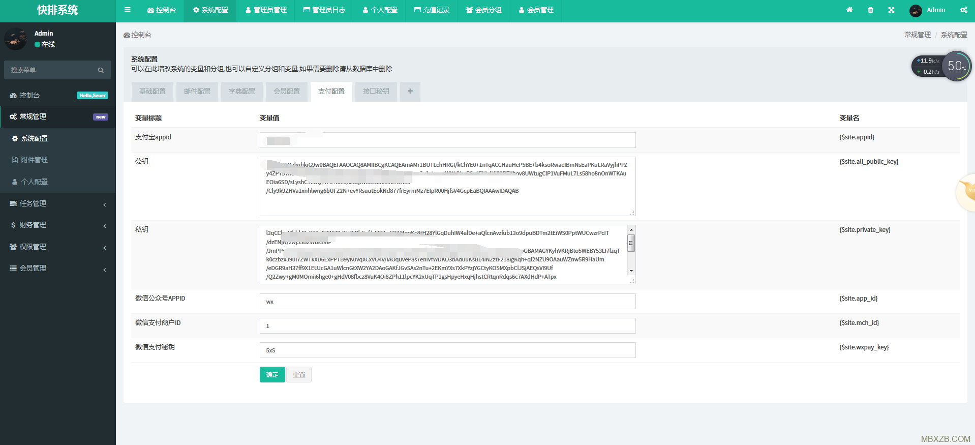Image resolution: width=975 pixels, height=445 pixels.
Task: Expand 权限管理 sidebar menu
Action: (58, 247)
